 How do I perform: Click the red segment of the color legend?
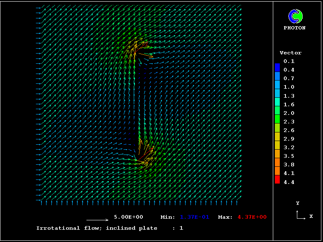277,179
